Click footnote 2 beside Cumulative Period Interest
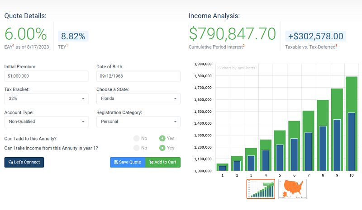Image resolution: width=362 pixels, height=210 pixels. 244,46
